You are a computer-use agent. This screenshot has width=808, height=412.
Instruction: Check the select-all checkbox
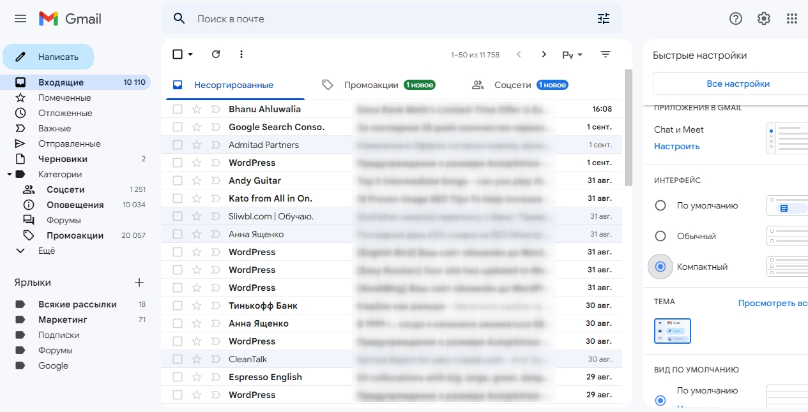[178, 54]
